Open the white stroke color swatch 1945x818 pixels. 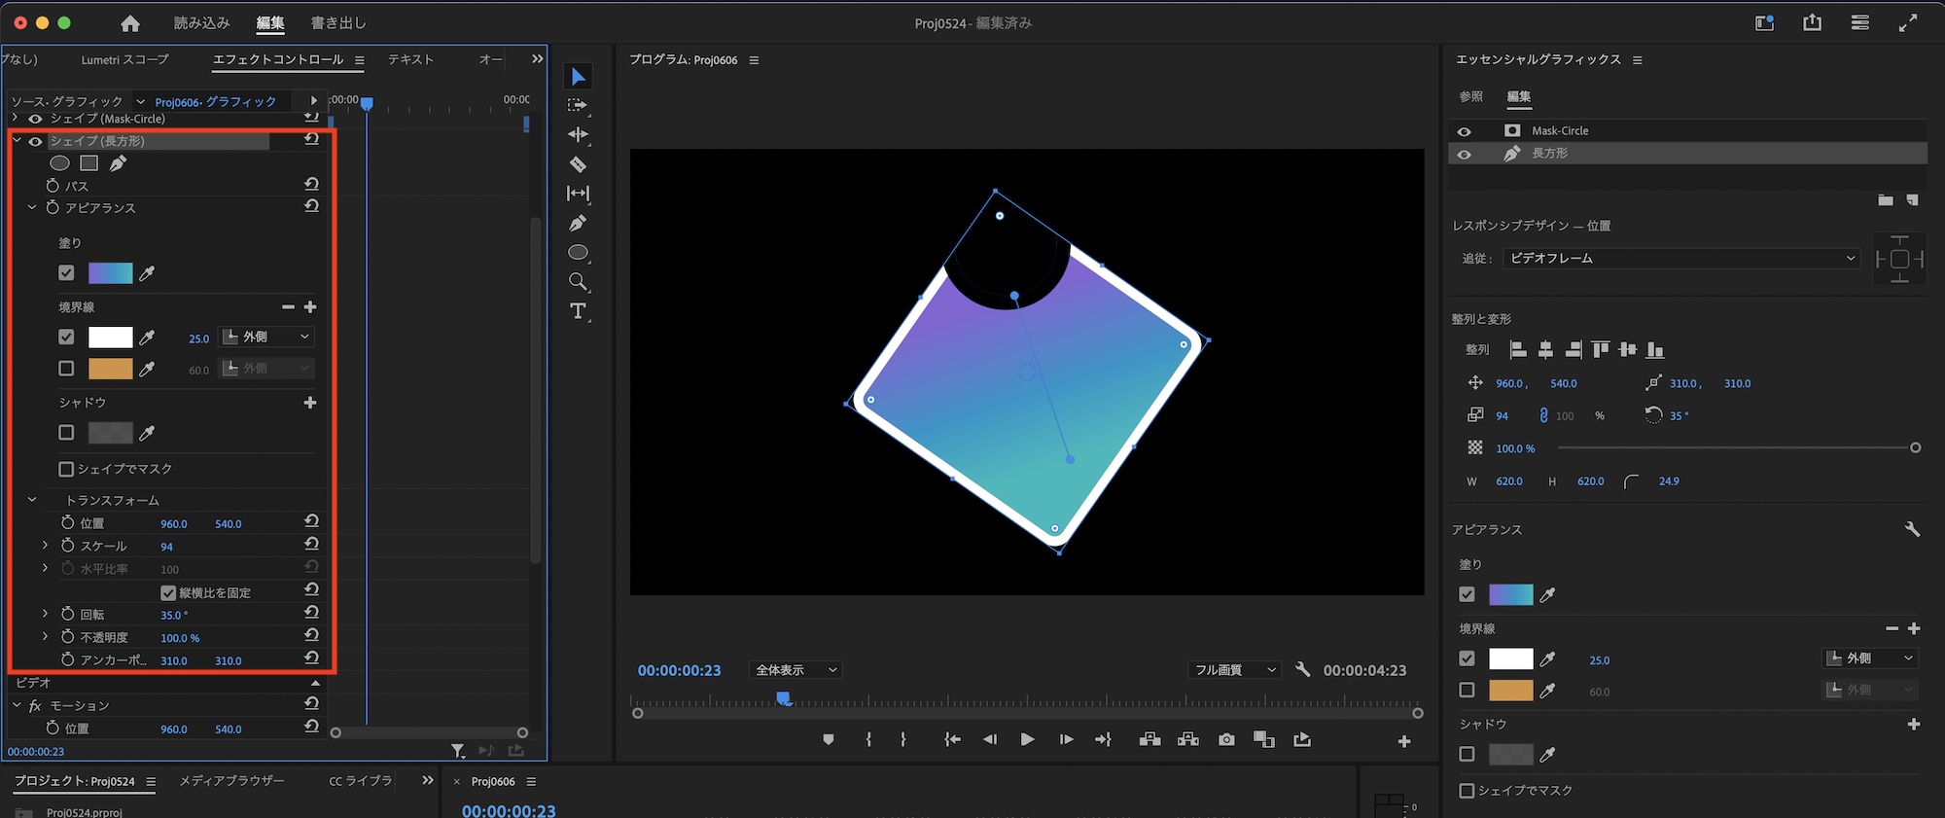[110, 338]
